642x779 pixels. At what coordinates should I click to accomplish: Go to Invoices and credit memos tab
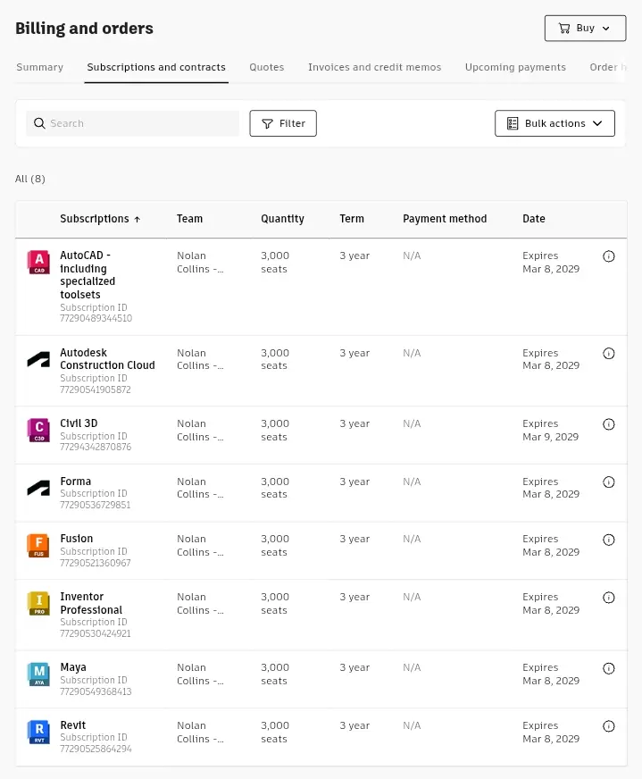374,67
